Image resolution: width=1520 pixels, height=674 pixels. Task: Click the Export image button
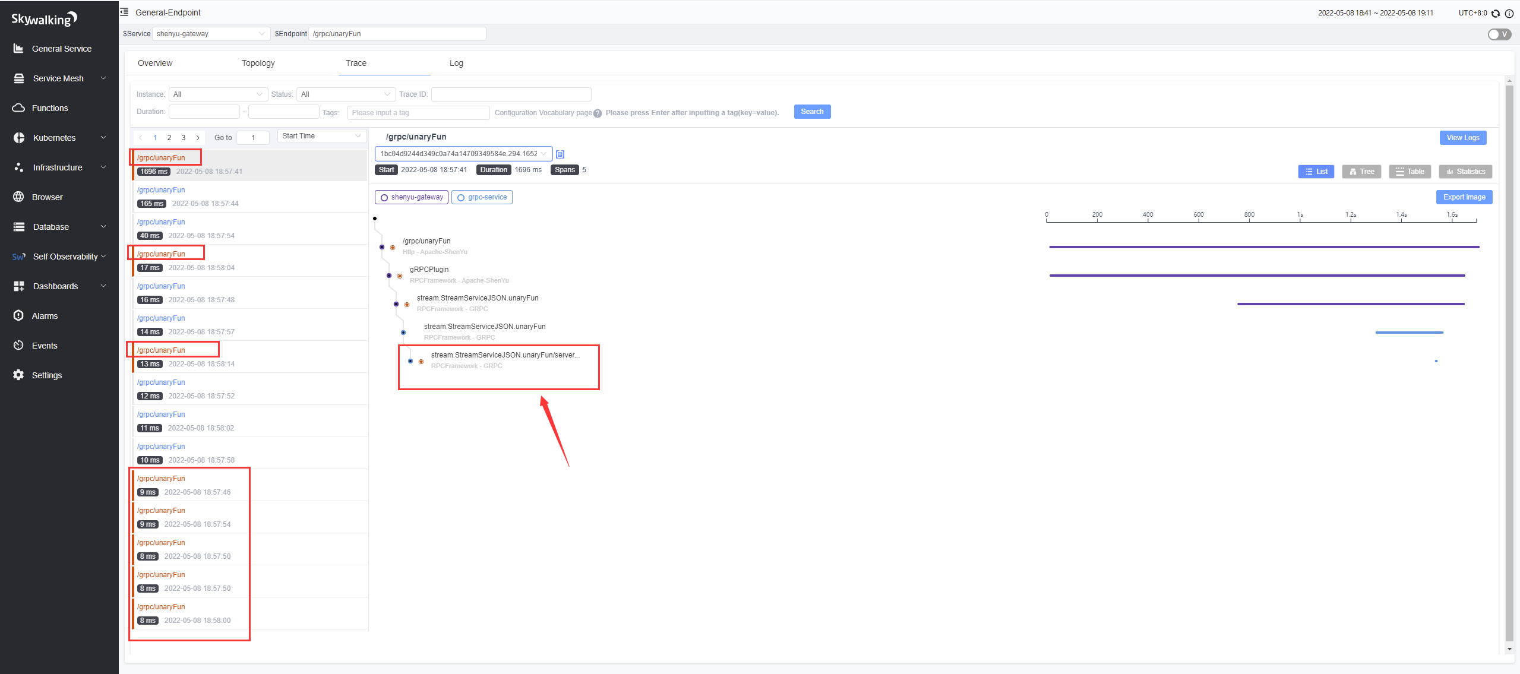tap(1464, 197)
